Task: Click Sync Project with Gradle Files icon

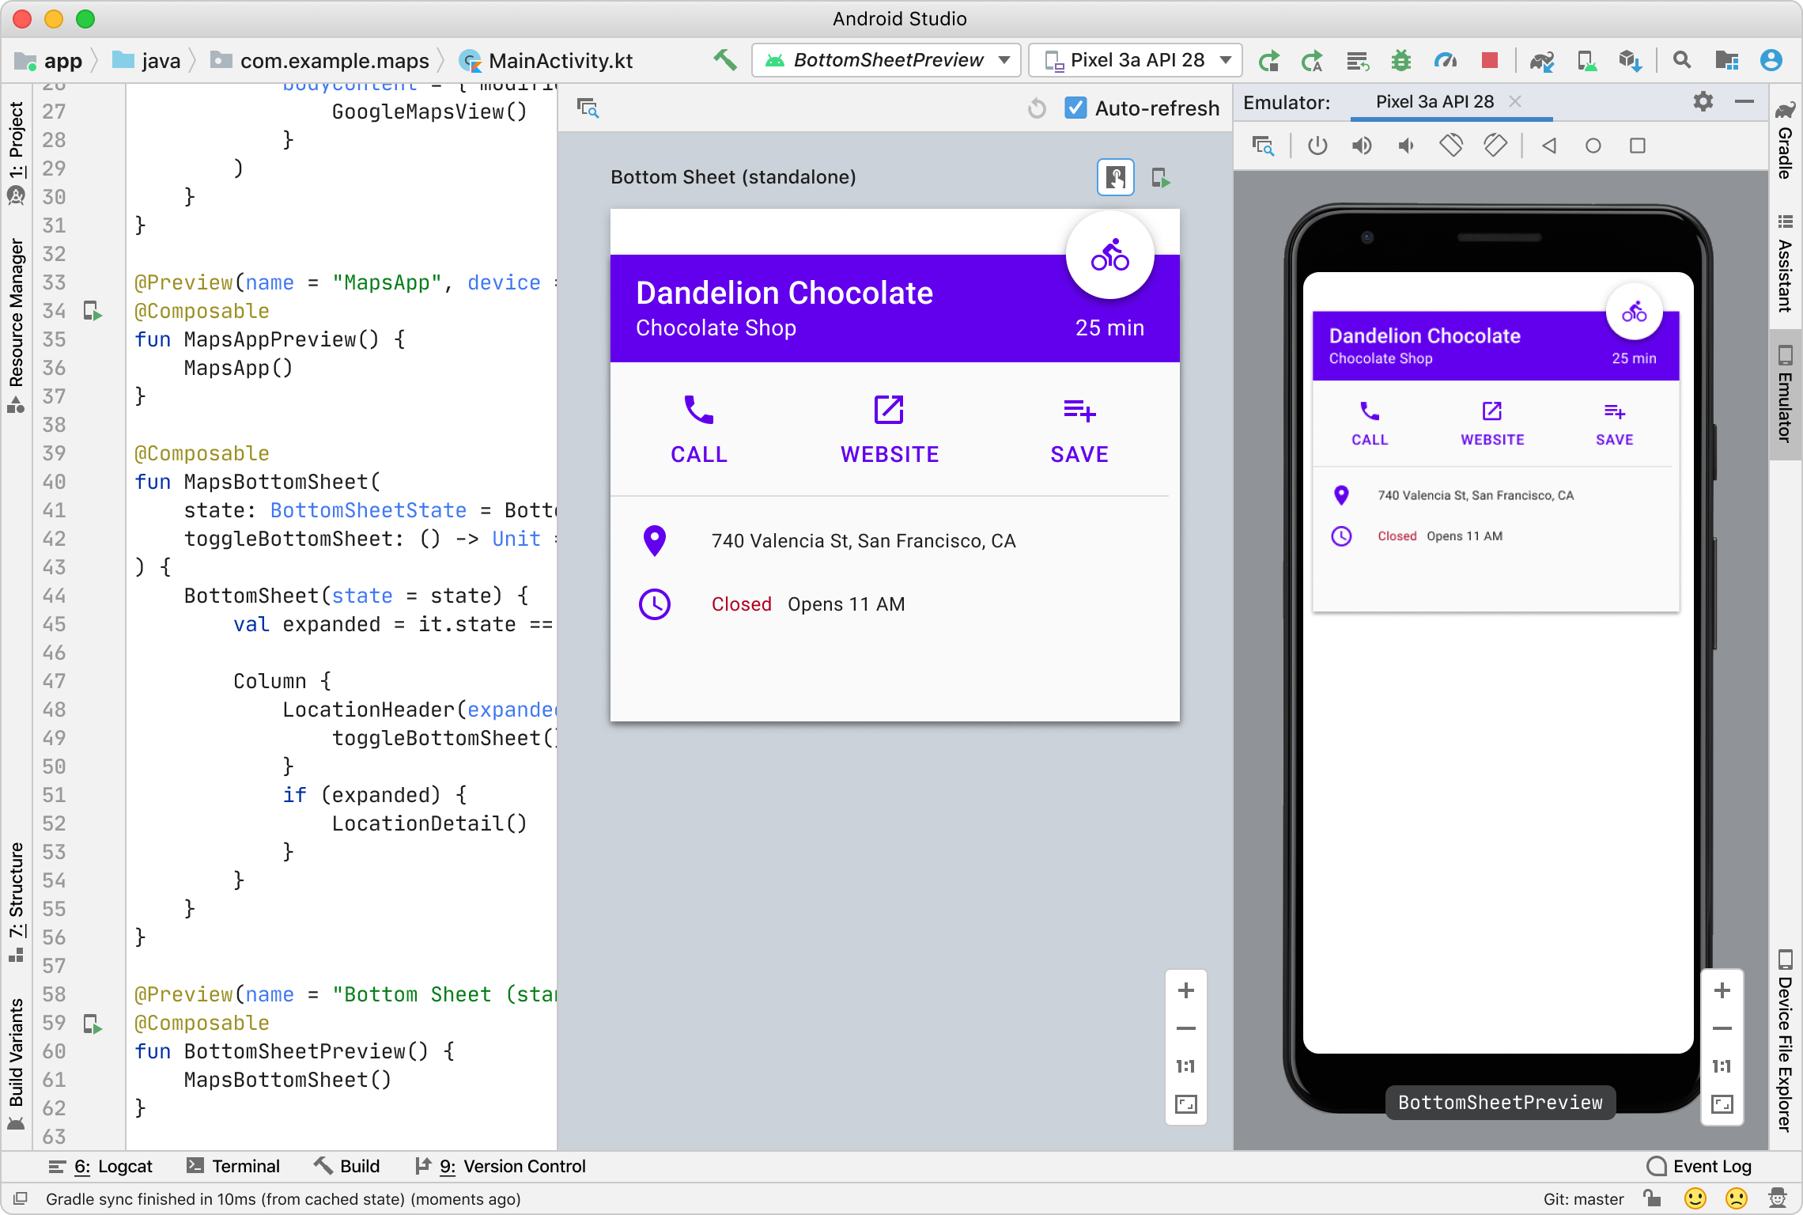Action: click(1542, 60)
